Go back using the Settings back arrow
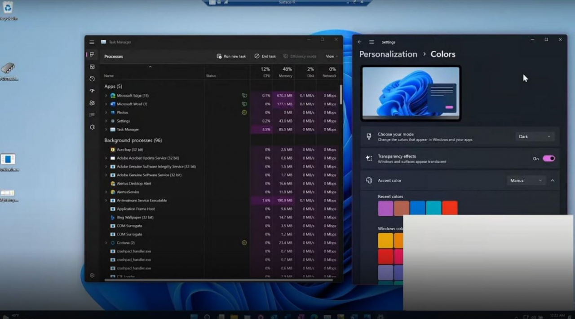575x319 pixels. coord(359,42)
